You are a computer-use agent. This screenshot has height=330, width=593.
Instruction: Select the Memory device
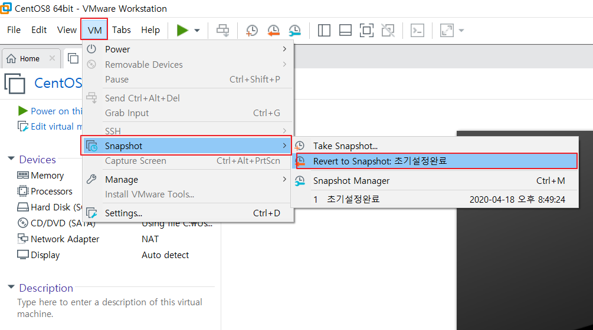[47, 176]
